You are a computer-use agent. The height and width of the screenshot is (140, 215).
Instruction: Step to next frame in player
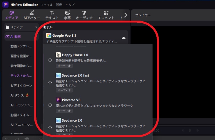coord(198,130)
